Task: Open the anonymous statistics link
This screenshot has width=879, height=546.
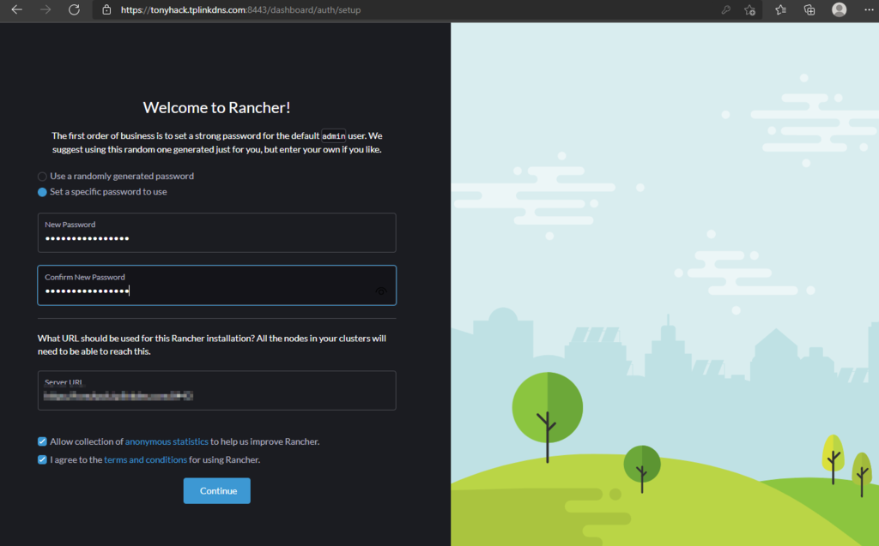Action: click(167, 441)
